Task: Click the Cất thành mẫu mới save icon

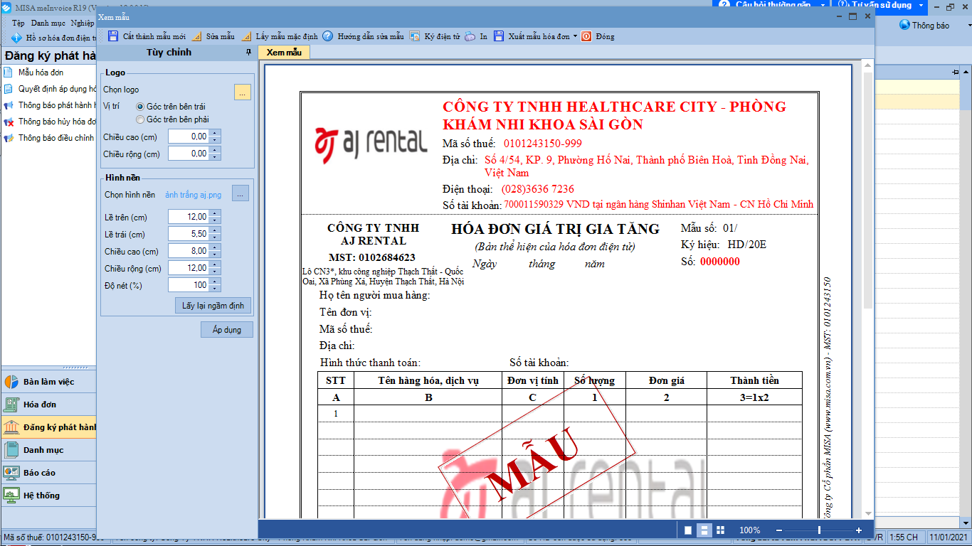Action: click(113, 36)
